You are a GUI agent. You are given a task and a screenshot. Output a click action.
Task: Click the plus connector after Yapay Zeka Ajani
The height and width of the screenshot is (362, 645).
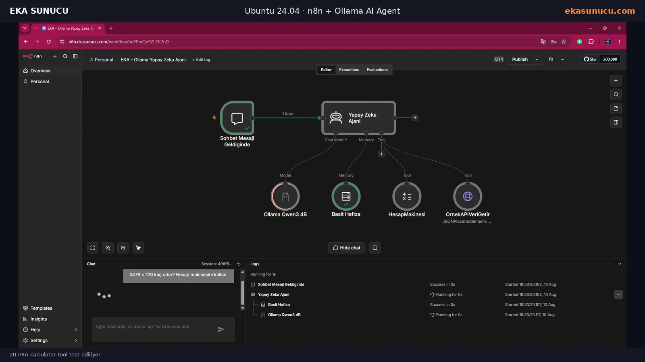(415, 118)
